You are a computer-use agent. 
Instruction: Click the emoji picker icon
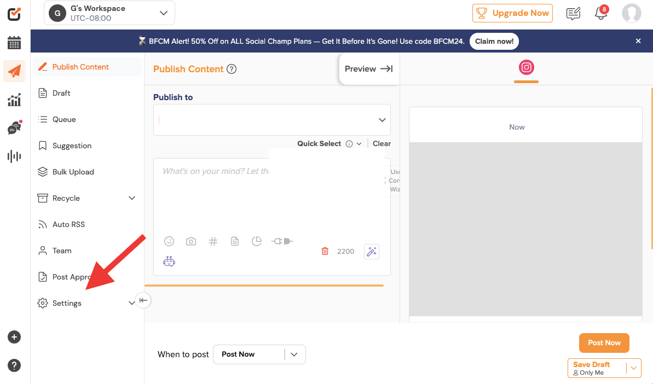pyautogui.click(x=169, y=241)
